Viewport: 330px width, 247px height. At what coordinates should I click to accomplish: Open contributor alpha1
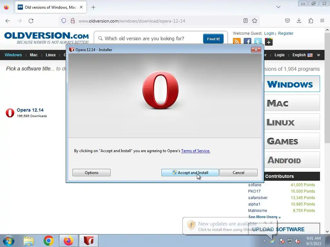click(x=254, y=204)
